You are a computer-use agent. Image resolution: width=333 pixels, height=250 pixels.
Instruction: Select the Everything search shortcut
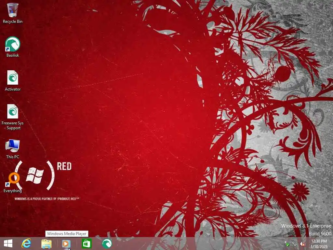coord(13,180)
